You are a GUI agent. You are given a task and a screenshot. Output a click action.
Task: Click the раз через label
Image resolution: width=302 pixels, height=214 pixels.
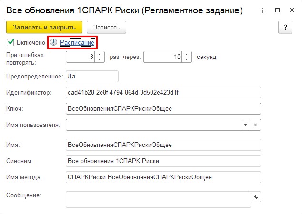pos(125,57)
